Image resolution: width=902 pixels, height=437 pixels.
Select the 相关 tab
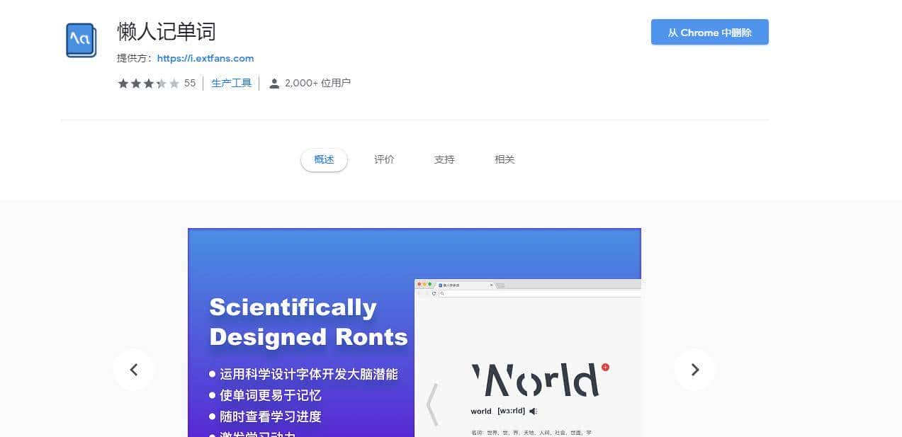[504, 159]
